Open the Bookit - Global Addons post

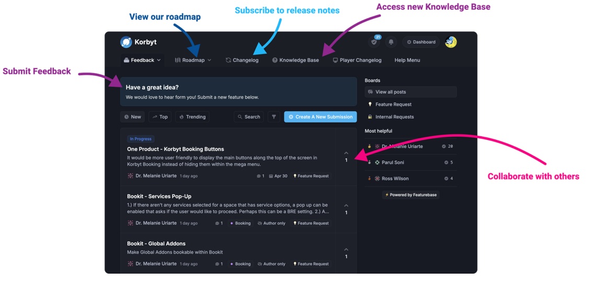156,243
